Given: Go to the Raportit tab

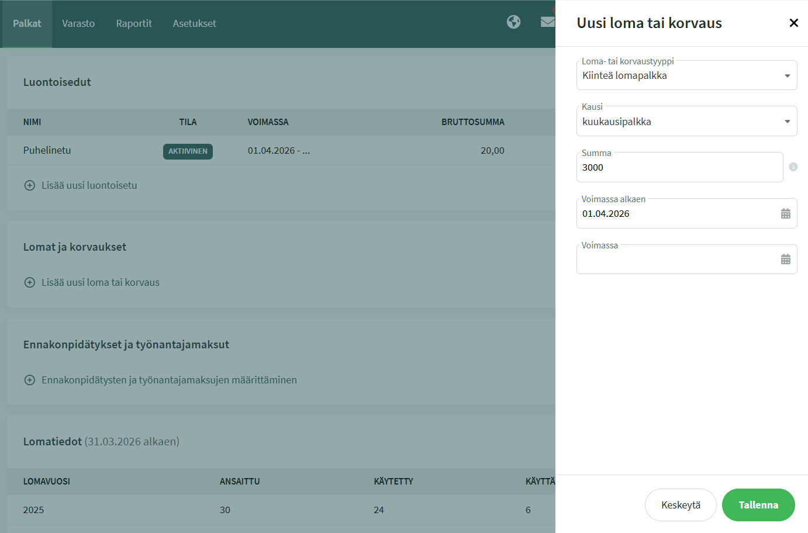Looking at the screenshot, I should [x=134, y=23].
